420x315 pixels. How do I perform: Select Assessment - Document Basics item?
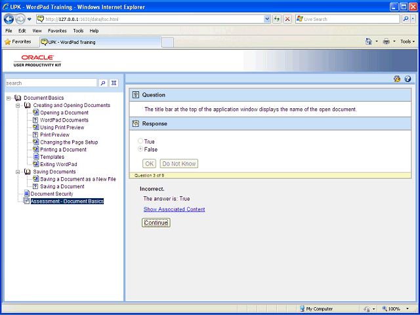[67, 201]
